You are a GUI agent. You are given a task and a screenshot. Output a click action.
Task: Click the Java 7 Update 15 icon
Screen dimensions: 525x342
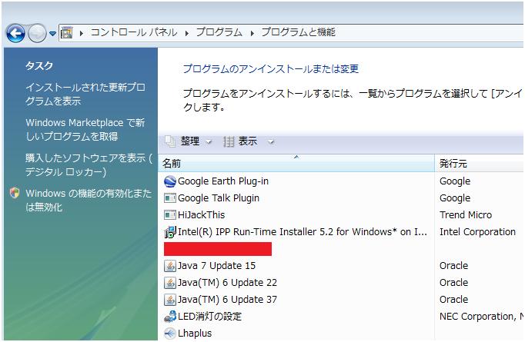[170, 266]
